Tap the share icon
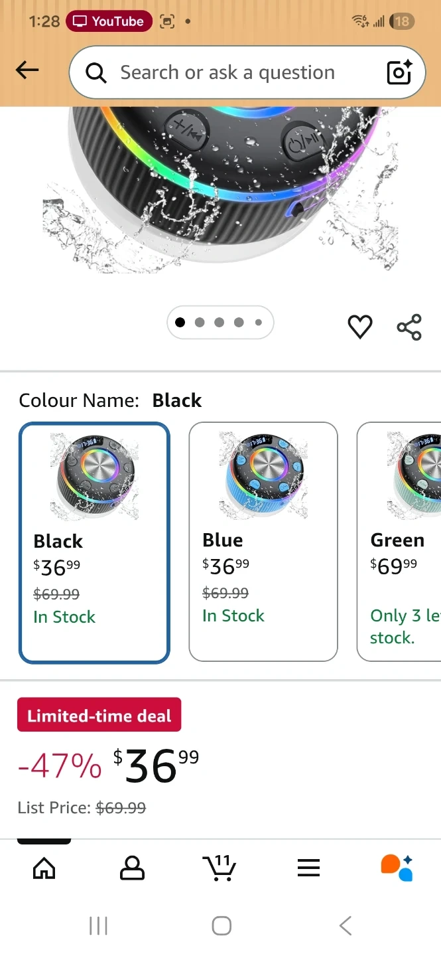The image size is (441, 956). (409, 327)
